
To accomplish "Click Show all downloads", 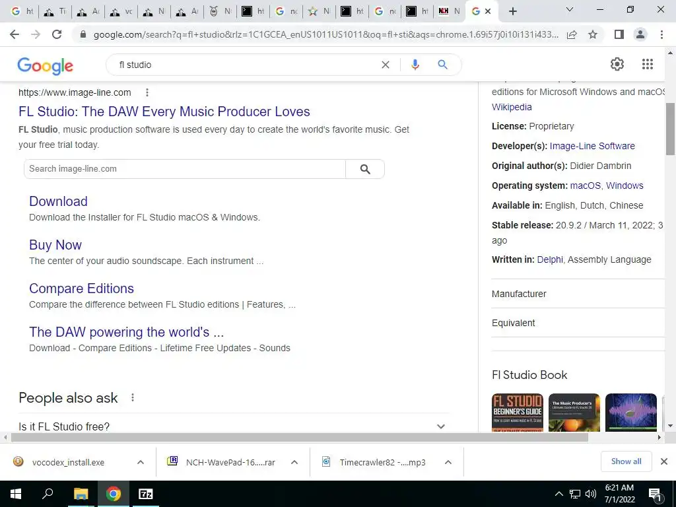I will [x=626, y=461].
